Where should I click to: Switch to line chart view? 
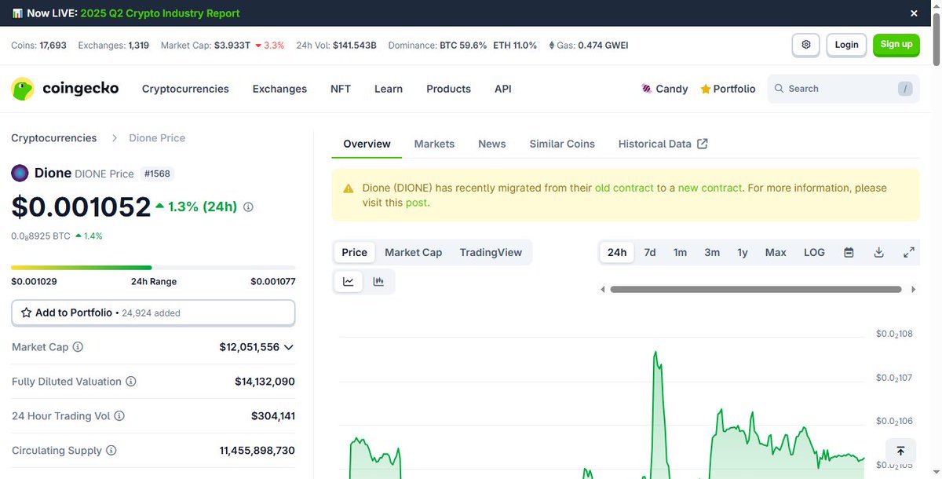349,281
